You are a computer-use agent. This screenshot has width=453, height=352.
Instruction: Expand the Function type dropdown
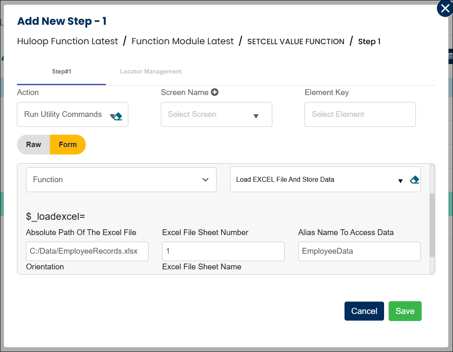coord(121,180)
